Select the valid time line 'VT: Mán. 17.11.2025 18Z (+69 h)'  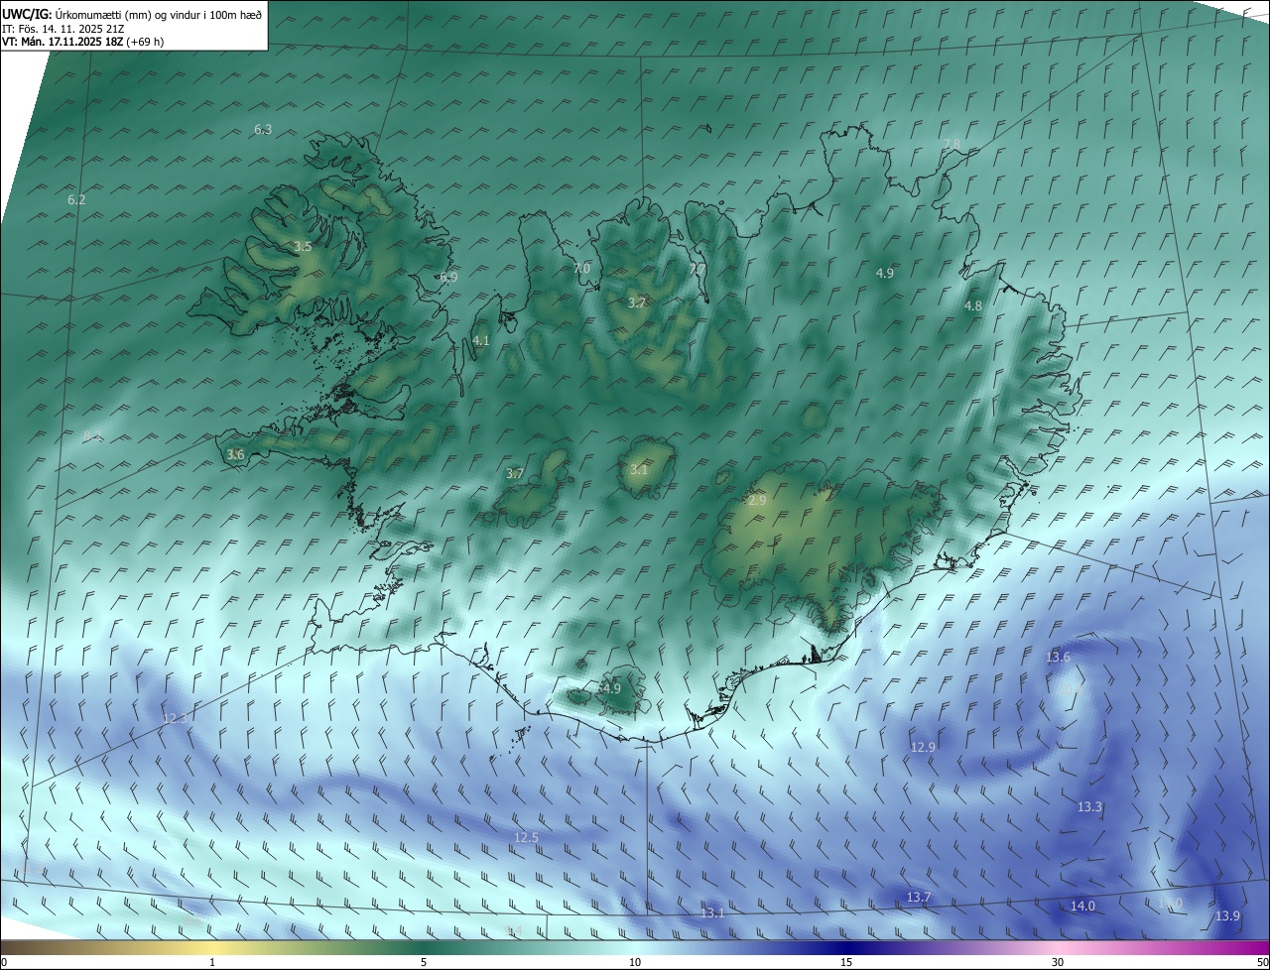pyautogui.click(x=83, y=42)
